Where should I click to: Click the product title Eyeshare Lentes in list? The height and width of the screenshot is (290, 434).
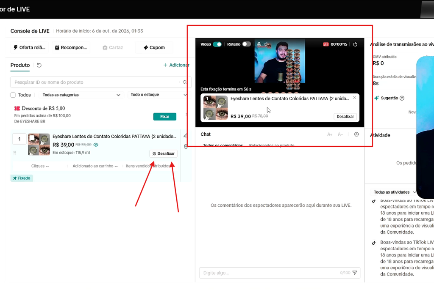(x=114, y=137)
